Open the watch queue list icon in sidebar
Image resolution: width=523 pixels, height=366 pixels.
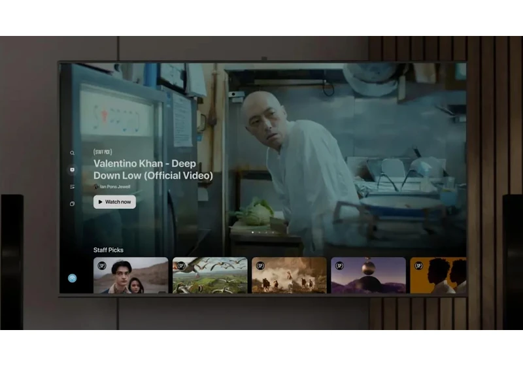[x=72, y=187]
